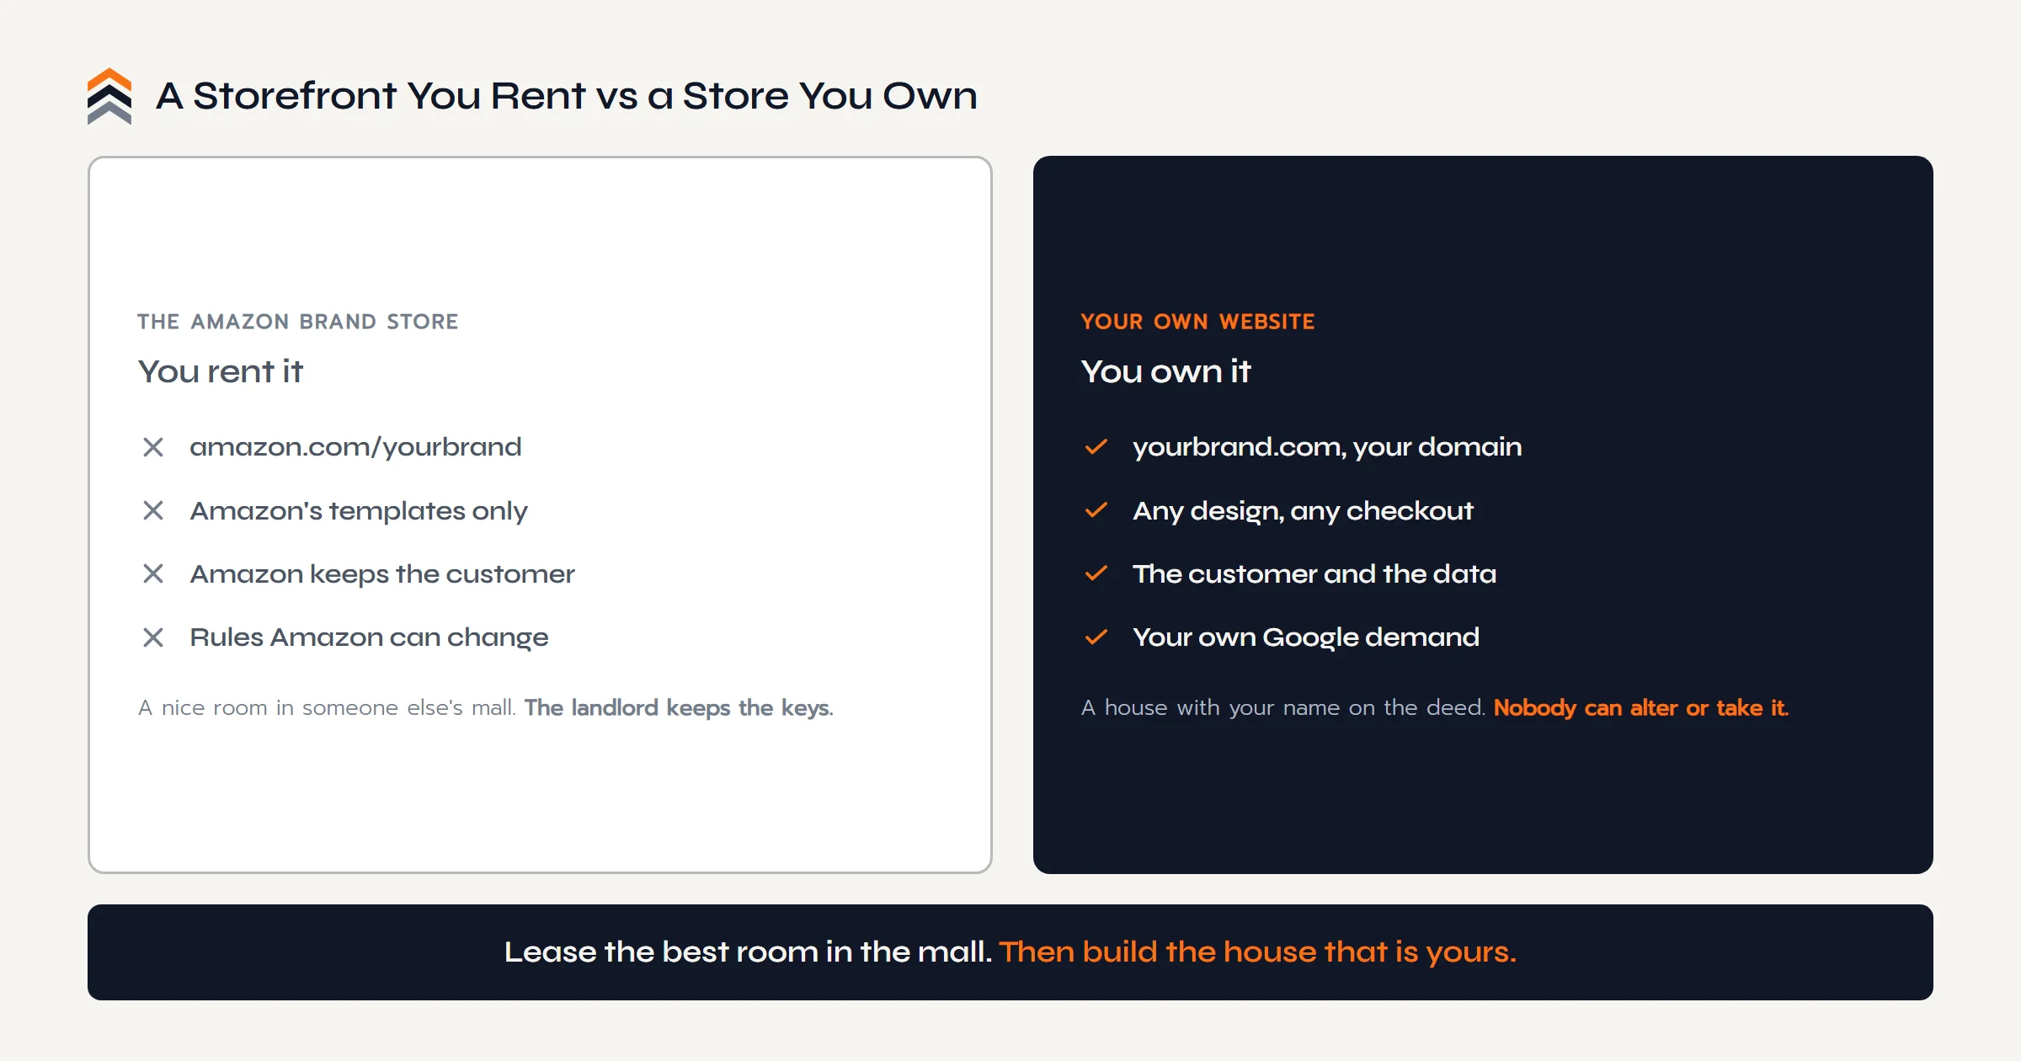Click the checkmark beside The customer and the data
The image size is (2021, 1061).
(x=1096, y=573)
